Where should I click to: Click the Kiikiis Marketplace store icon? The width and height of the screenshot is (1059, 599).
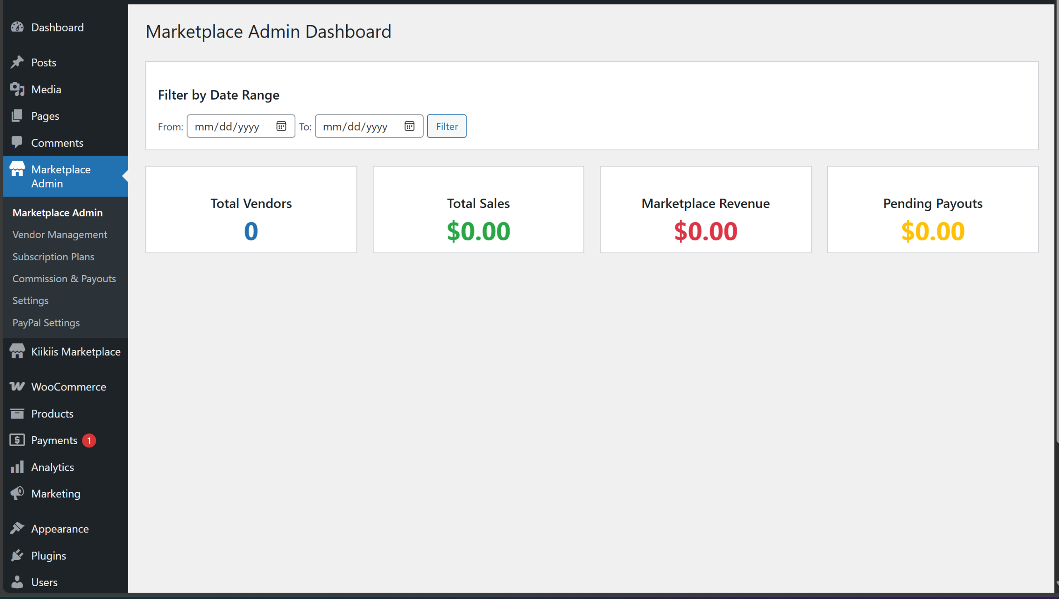[x=17, y=352]
